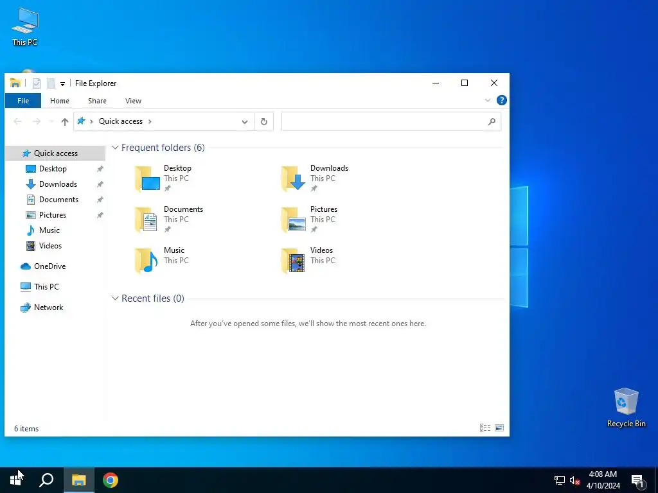Click the New folder icon in quick access toolbar

(x=51, y=83)
